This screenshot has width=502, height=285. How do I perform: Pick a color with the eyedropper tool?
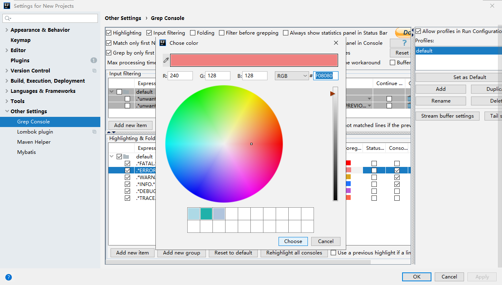click(166, 60)
